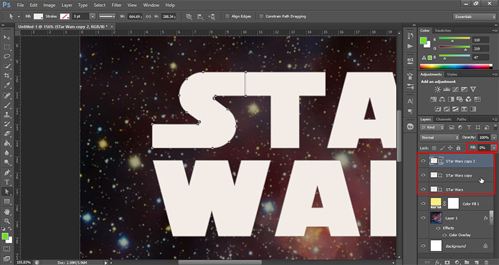
Task: Open the stroke width 3 pt dropdown
Action: click(92, 17)
